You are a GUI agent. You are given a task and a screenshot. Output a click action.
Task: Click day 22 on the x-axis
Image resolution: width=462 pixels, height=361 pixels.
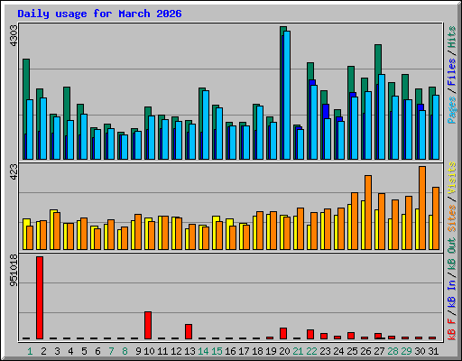coord(311,351)
